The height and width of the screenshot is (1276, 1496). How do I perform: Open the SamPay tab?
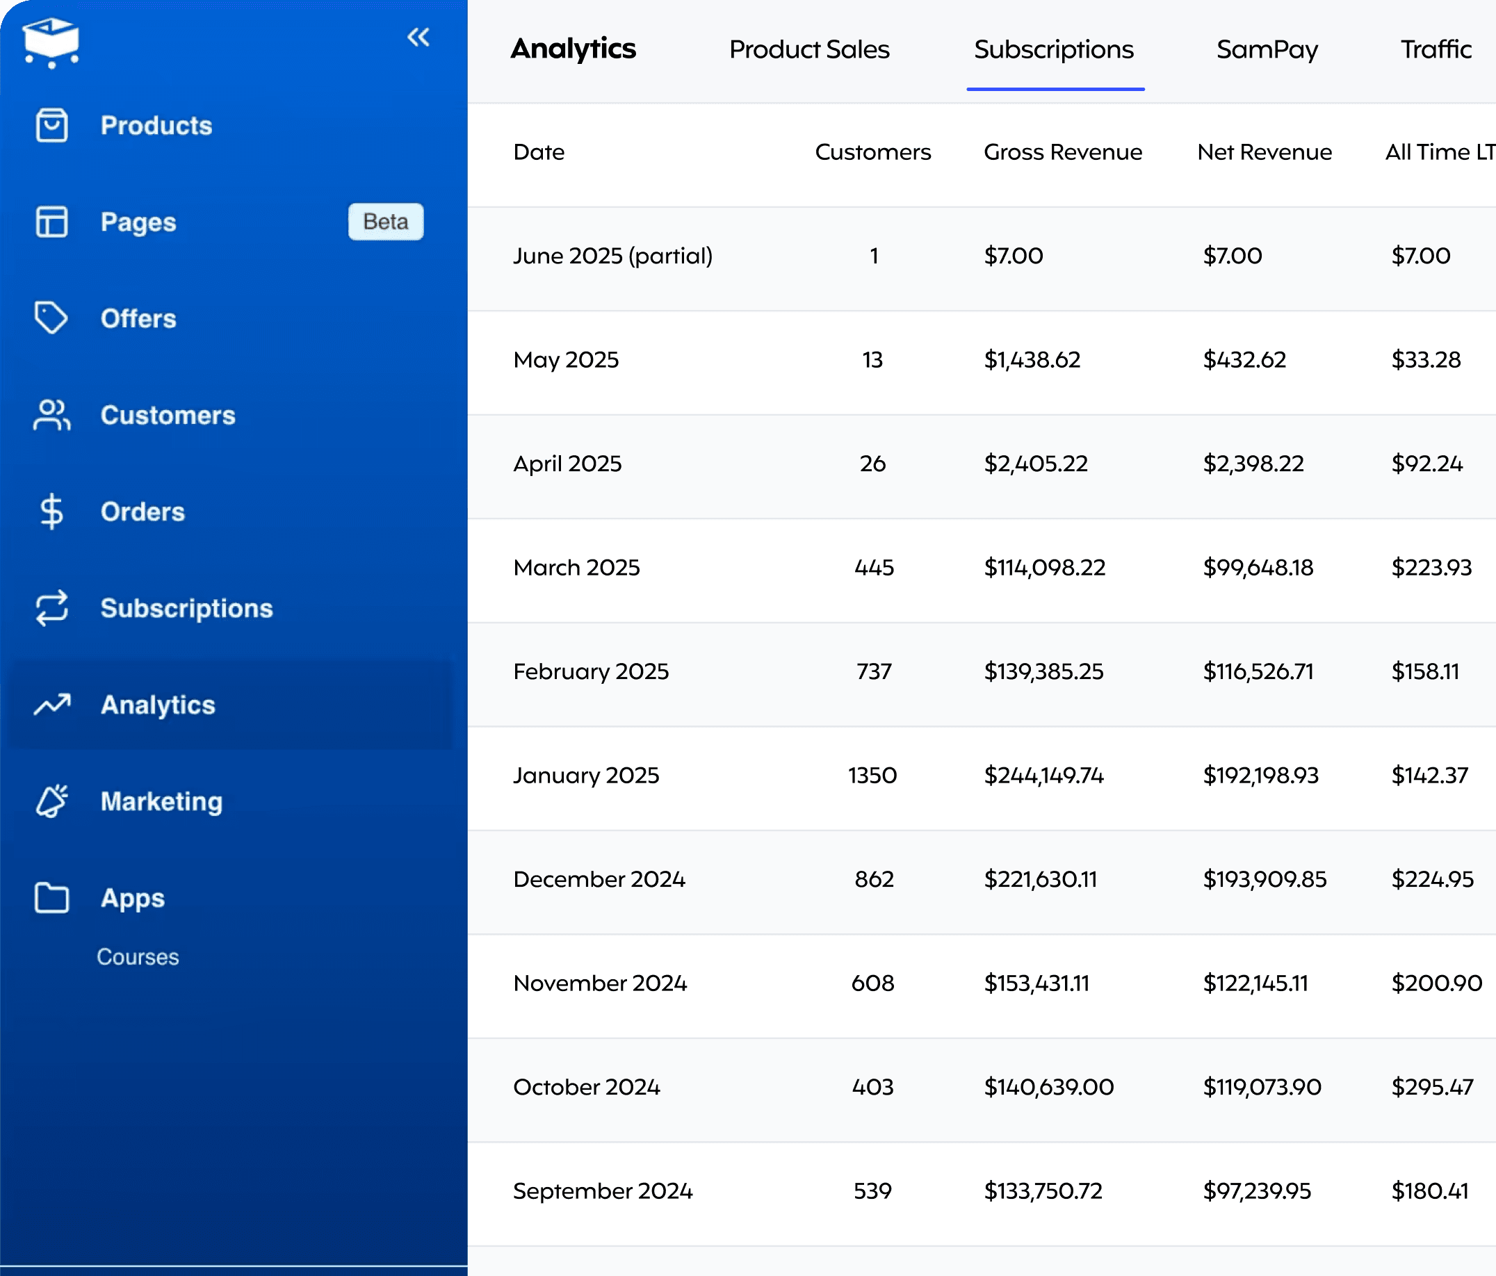pos(1267,49)
